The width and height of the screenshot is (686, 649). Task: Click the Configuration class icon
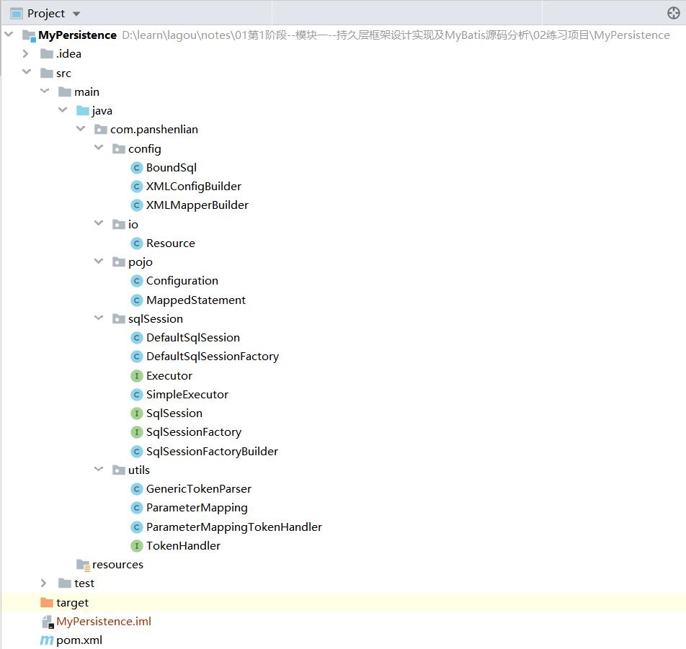136,281
